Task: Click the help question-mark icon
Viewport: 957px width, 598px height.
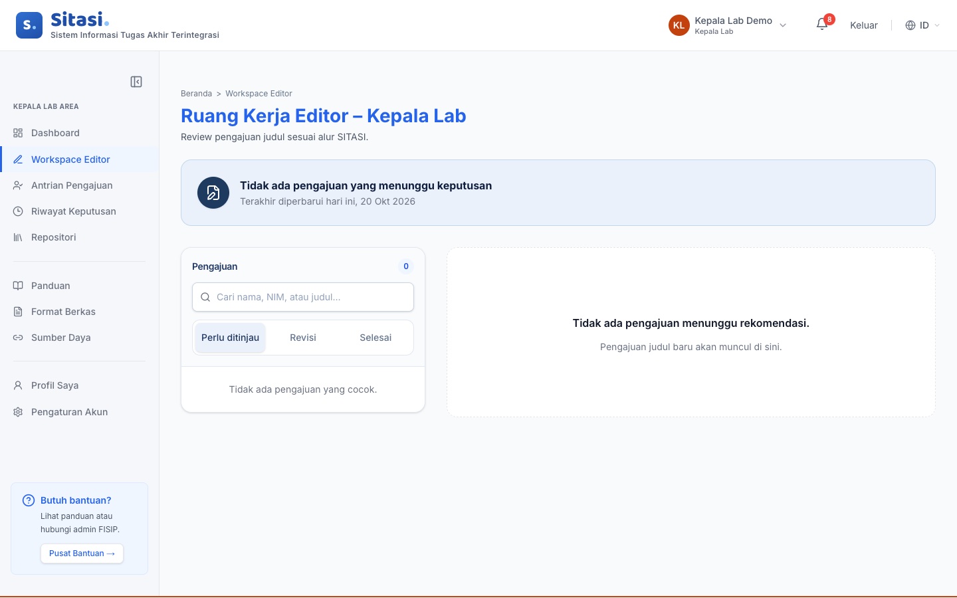Action: click(29, 500)
